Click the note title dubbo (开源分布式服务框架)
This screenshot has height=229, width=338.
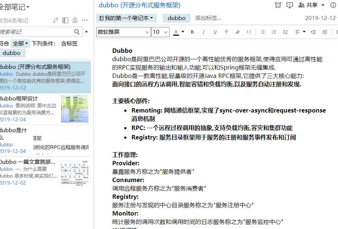point(140,5)
